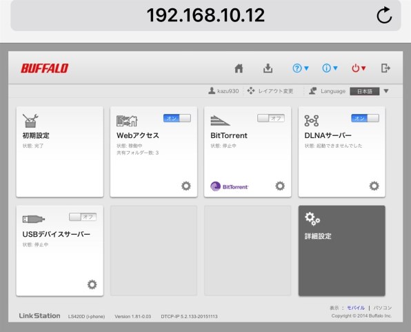The height and width of the screenshot is (332, 411).
Task: Open the help question-mark menu
Action: point(301,68)
